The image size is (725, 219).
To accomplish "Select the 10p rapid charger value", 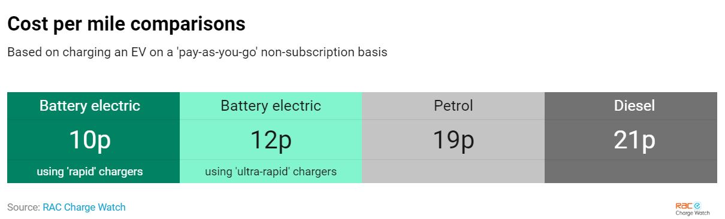I will 90,140.
